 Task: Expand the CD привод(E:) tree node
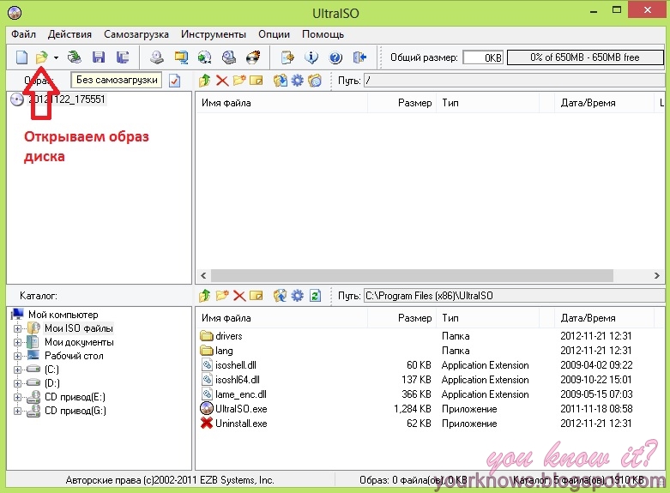(17, 397)
